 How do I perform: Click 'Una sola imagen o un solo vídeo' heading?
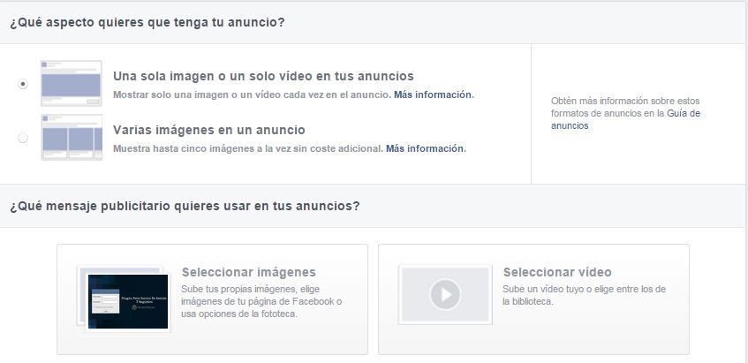pos(263,76)
